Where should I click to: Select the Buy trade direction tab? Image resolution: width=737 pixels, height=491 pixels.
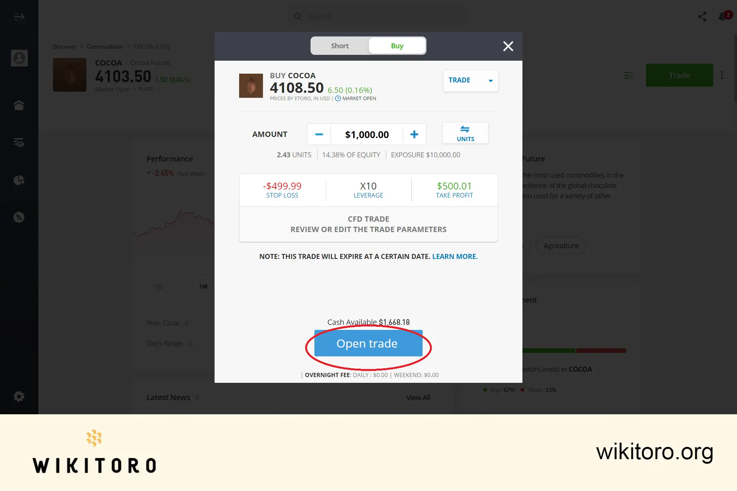(397, 45)
